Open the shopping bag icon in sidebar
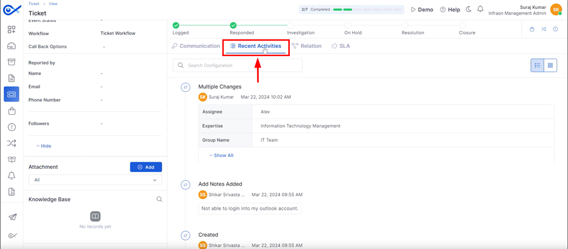The height and width of the screenshot is (249, 568). pyautogui.click(x=11, y=111)
